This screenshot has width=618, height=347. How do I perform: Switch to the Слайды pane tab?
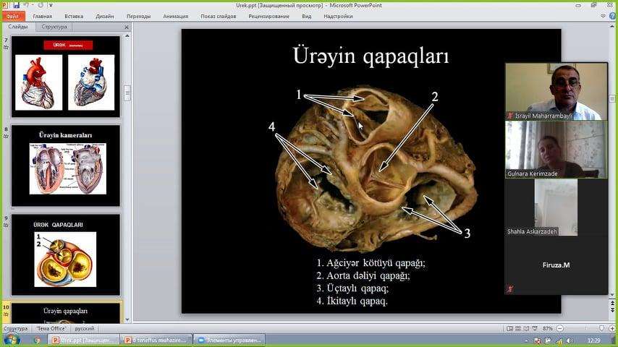click(x=18, y=27)
